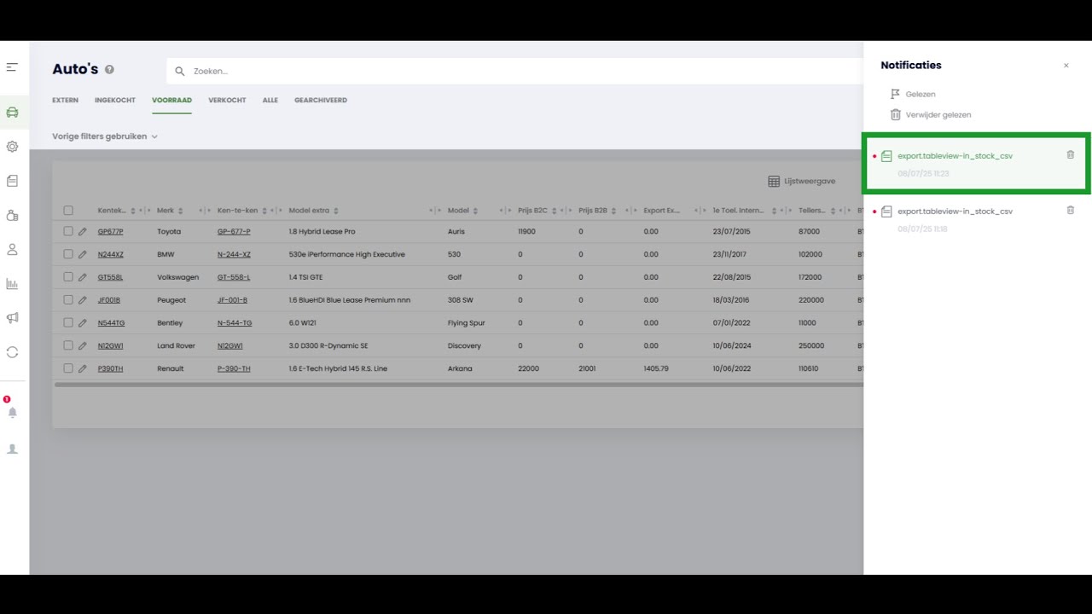Viewport: 1092px width, 614px height.
Task: Sort the table by the Model column
Action: (x=475, y=211)
